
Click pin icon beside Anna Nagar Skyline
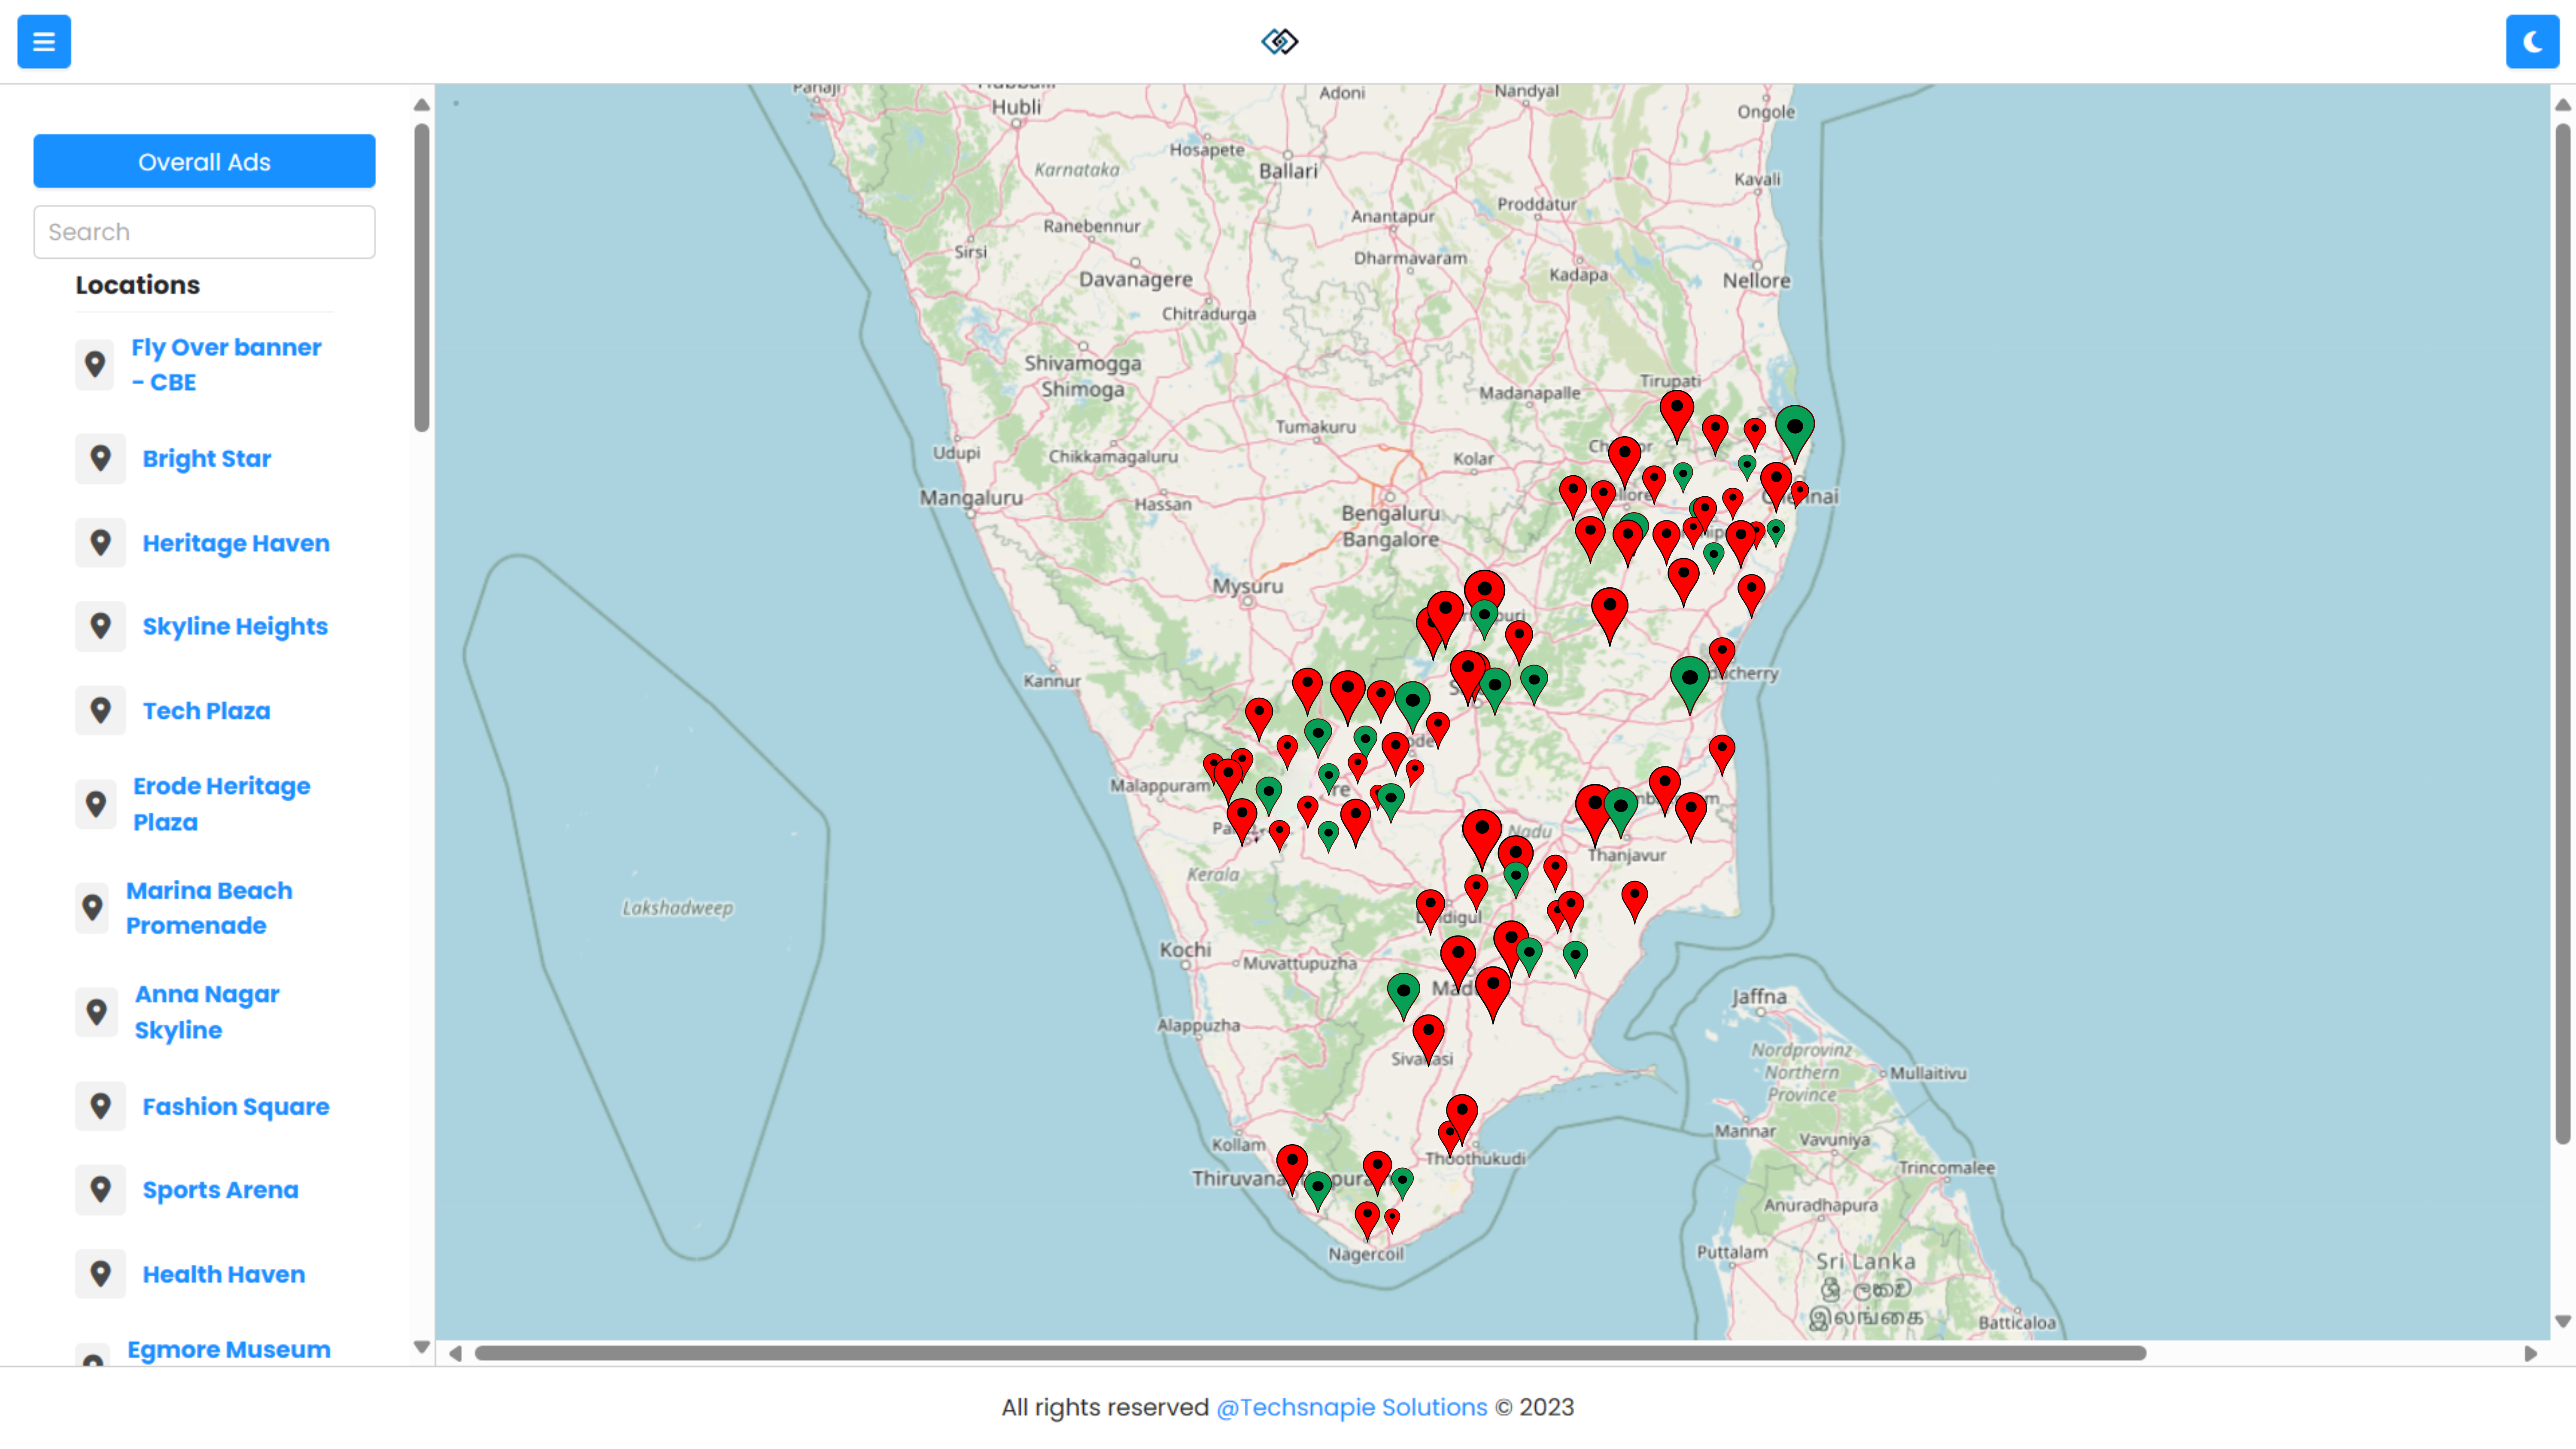97,1012
